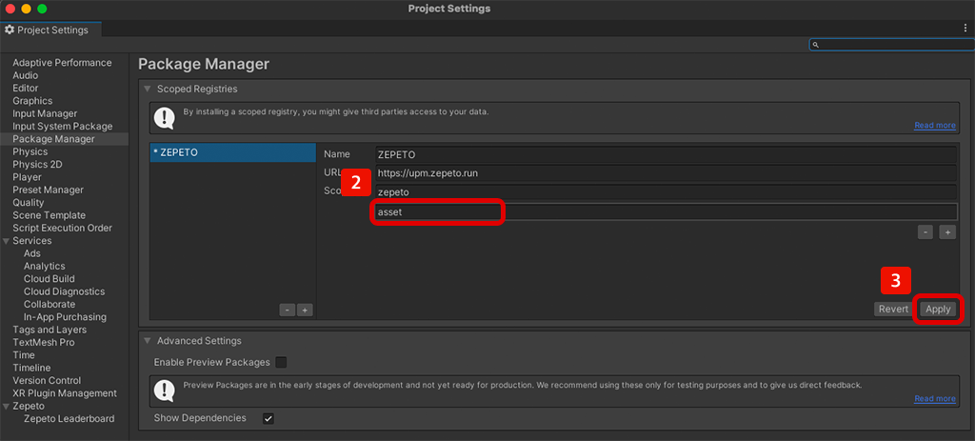
Task: Open Collaborate under Services
Action: (50, 304)
